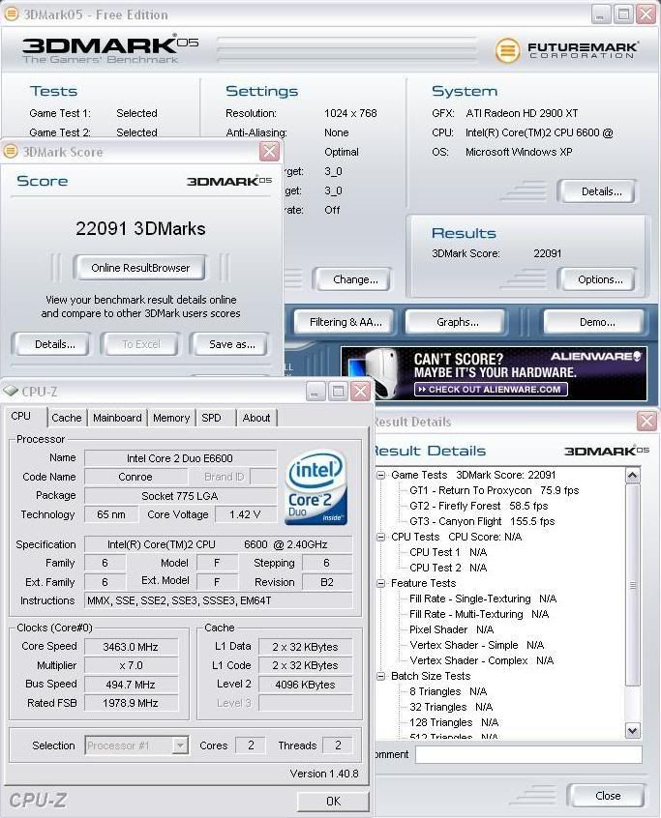
Task: Click the Result Details scrollbar up arrow
Action: [632, 475]
